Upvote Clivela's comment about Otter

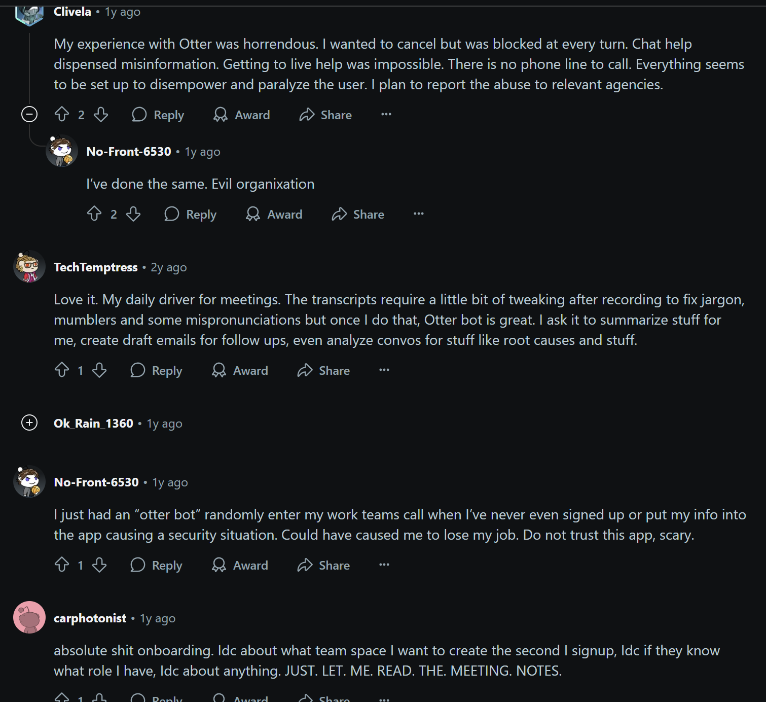[x=62, y=115]
